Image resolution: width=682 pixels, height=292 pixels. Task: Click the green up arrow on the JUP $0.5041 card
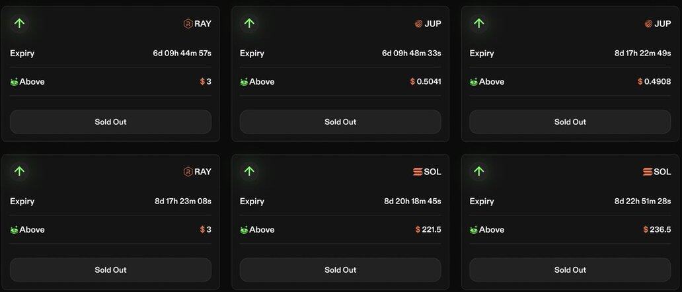click(x=249, y=24)
